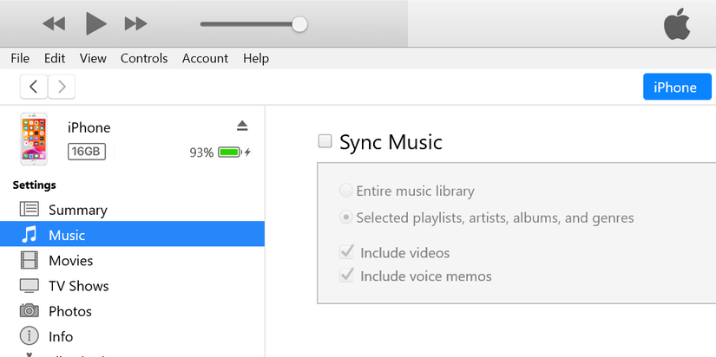
Task: Toggle the Include voice memos checkbox
Action: (346, 276)
